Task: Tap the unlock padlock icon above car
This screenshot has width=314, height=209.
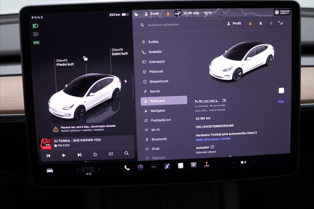Action: coord(85,58)
